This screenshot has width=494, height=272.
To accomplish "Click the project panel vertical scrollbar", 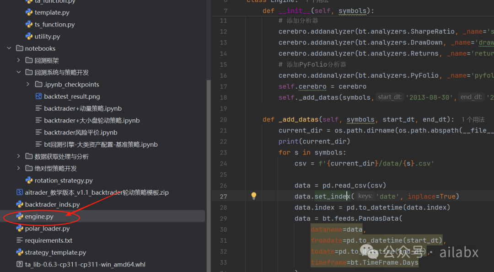I will point(209,175).
